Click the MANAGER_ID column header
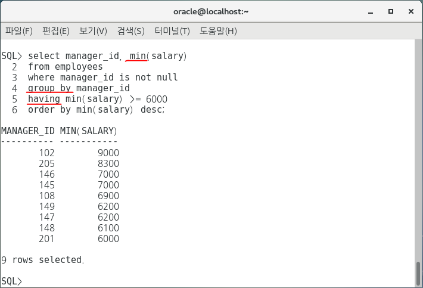This screenshot has width=423, height=288. pyautogui.click(x=28, y=131)
